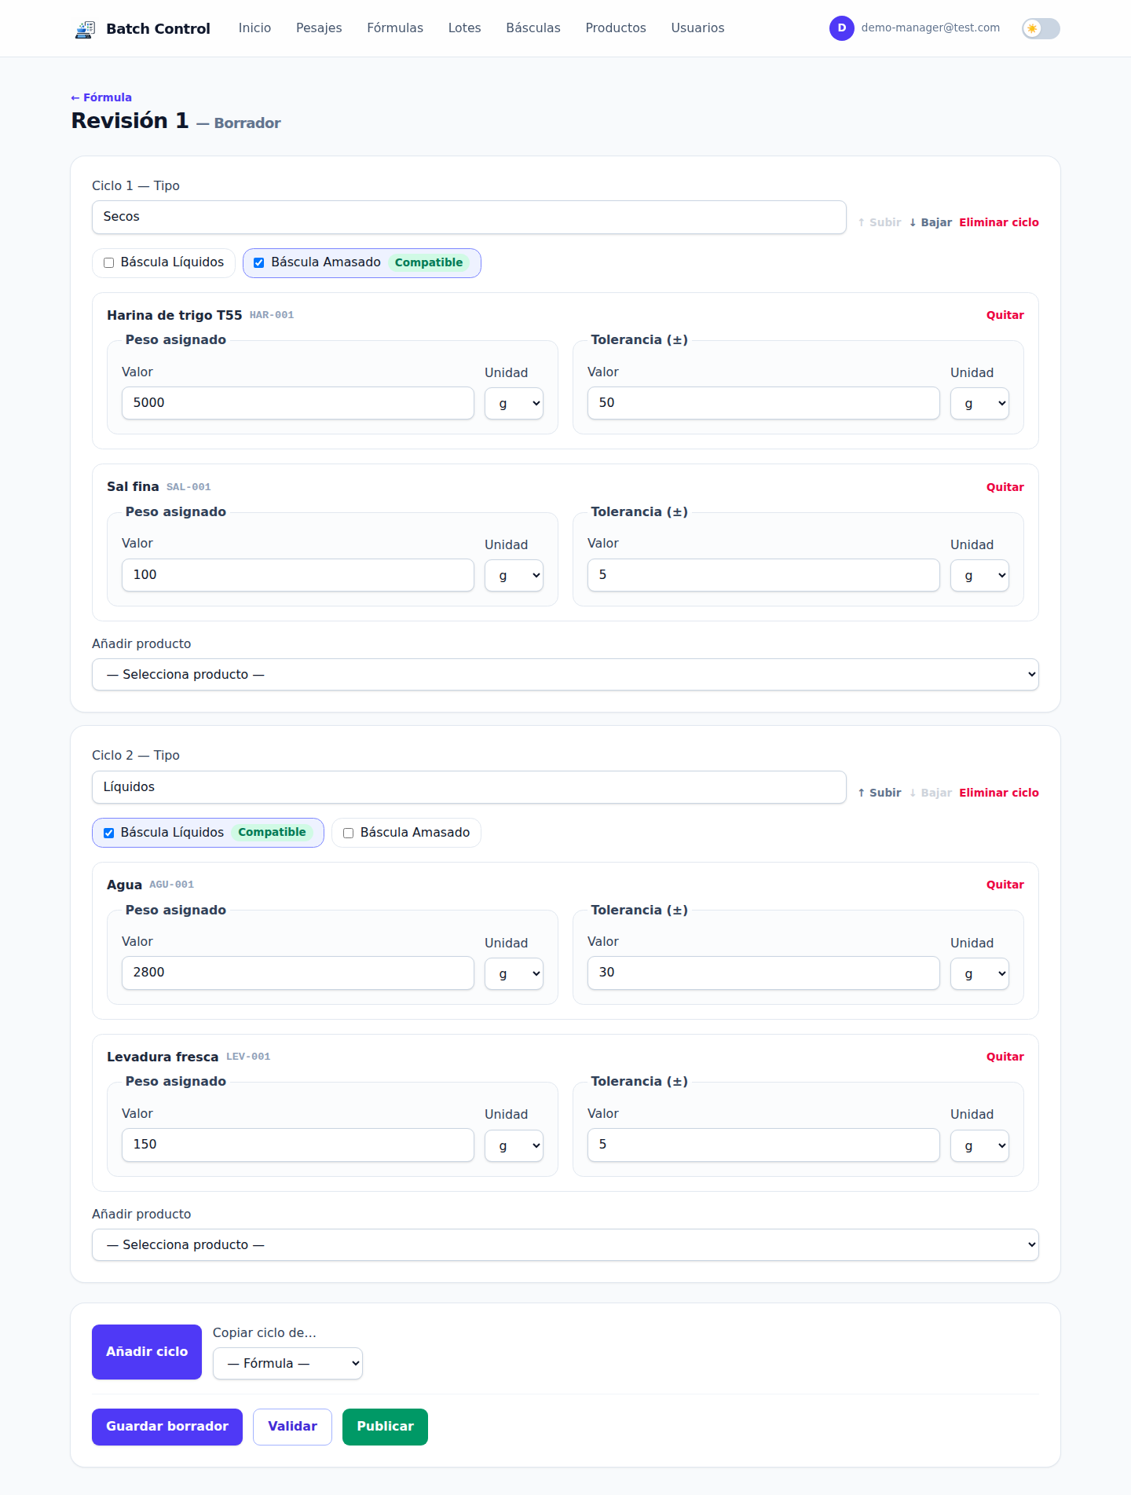Open Levadura fresca peso unit dropdown
This screenshot has height=1495, width=1131.
514,1146
